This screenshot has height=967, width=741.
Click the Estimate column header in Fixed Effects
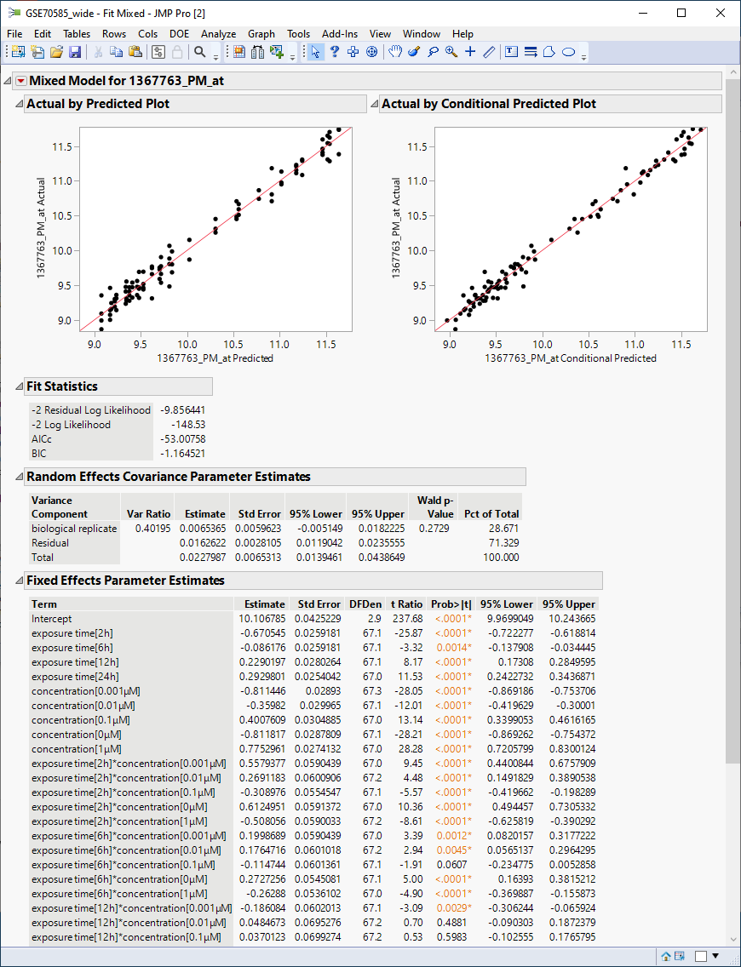pos(264,604)
